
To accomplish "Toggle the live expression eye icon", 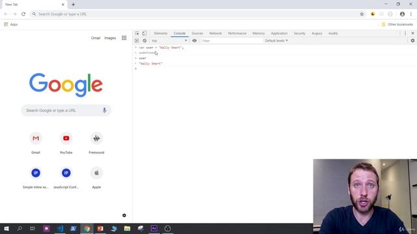I will 194,40.
